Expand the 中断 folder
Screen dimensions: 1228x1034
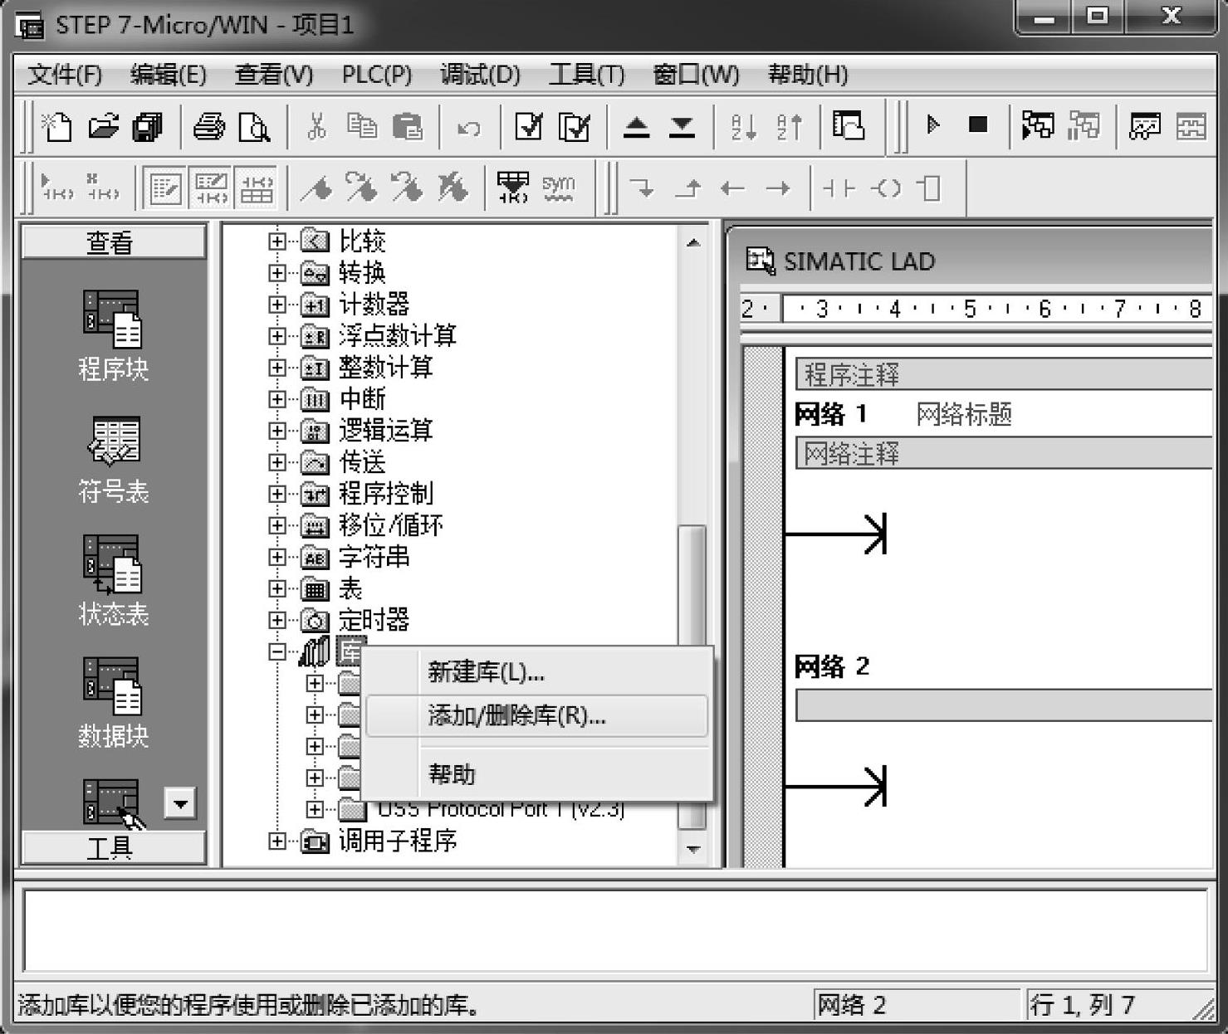(277, 399)
